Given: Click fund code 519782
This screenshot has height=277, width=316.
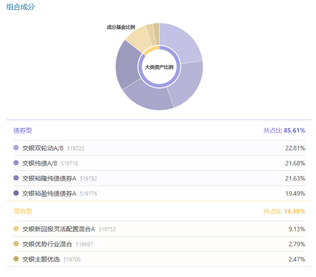Looking at the screenshot, I should point(89,178).
